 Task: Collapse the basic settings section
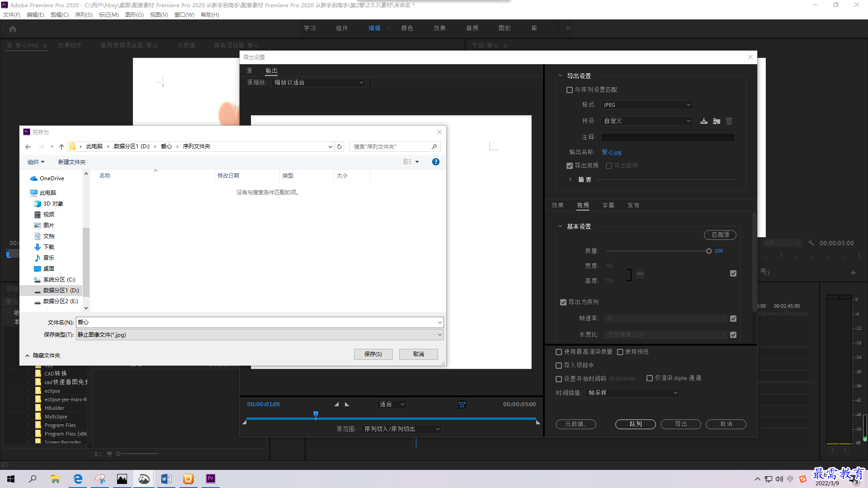tap(560, 226)
